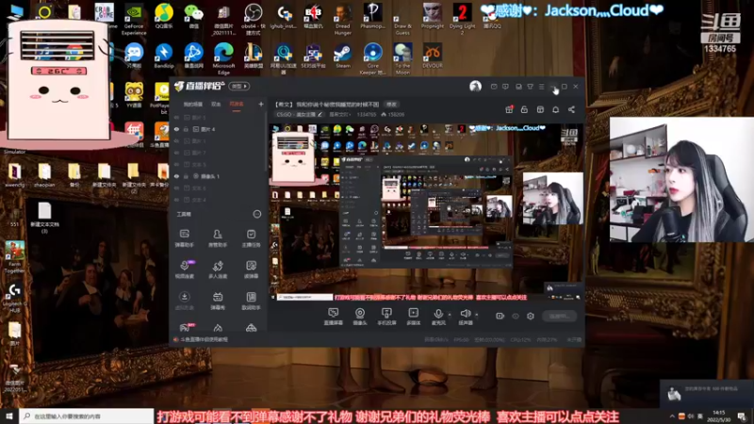Open the 歌词助手 tool
The height and width of the screenshot is (424, 754).
click(x=251, y=301)
